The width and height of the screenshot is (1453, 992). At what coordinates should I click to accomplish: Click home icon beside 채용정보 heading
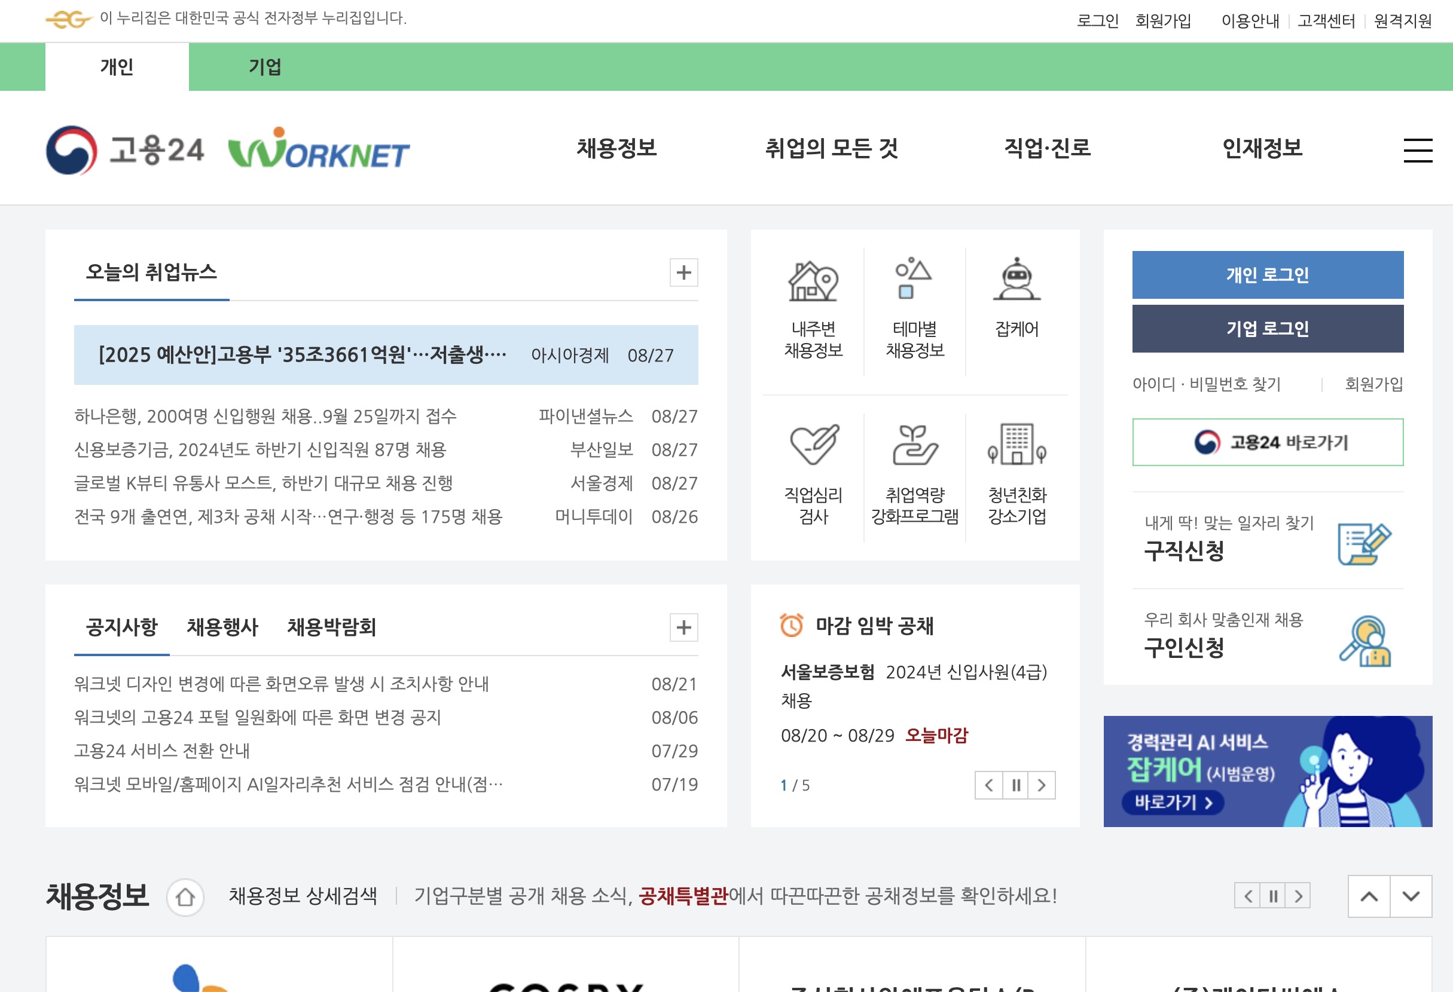(x=185, y=897)
